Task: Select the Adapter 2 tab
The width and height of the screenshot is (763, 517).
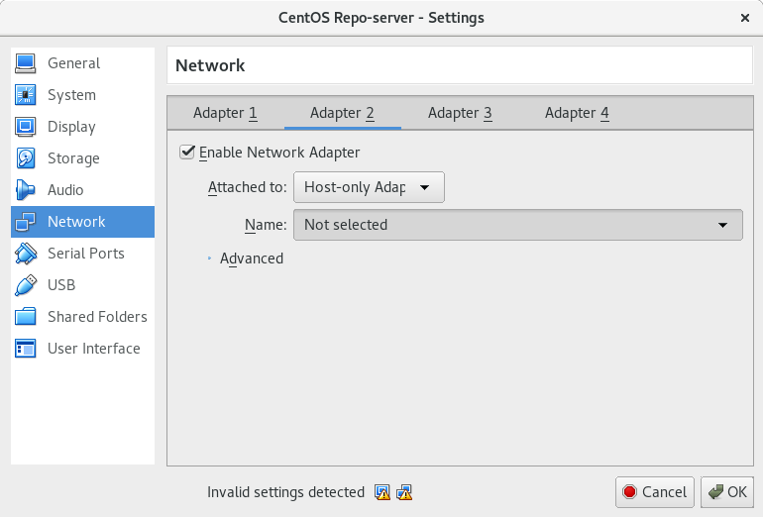Action: (343, 113)
